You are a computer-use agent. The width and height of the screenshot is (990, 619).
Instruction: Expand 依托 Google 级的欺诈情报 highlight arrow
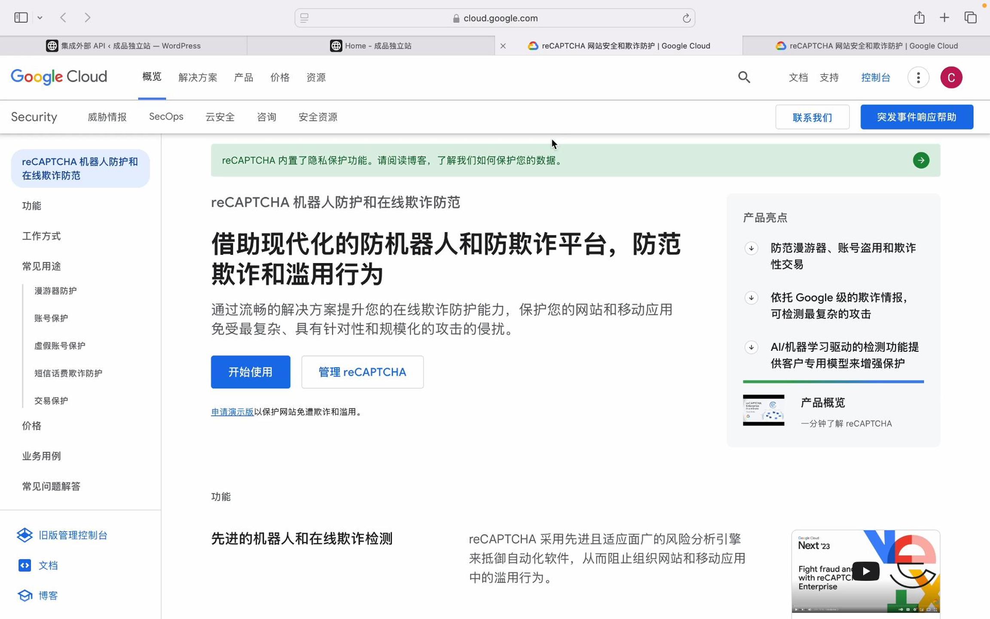pyautogui.click(x=751, y=297)
